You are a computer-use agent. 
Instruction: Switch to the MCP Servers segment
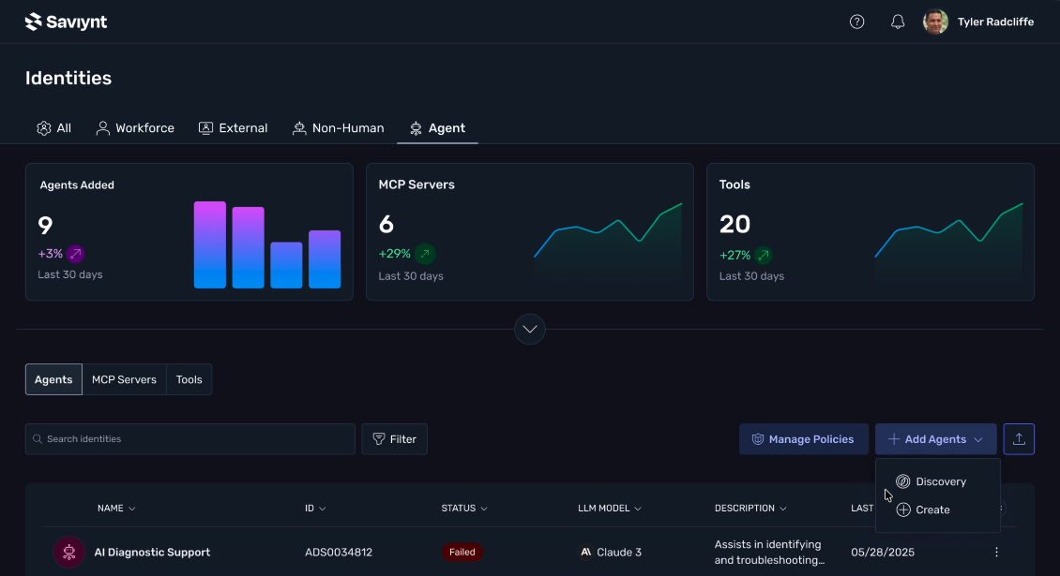pos(124,379)
